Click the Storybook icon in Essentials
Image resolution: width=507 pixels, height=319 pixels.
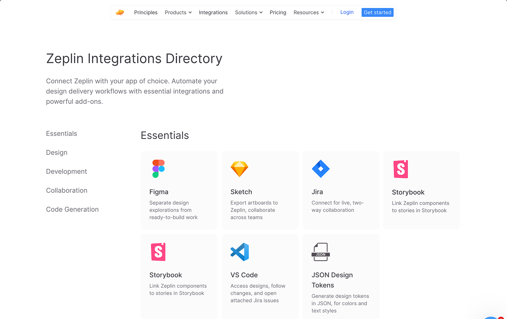(x=400, y=169)
